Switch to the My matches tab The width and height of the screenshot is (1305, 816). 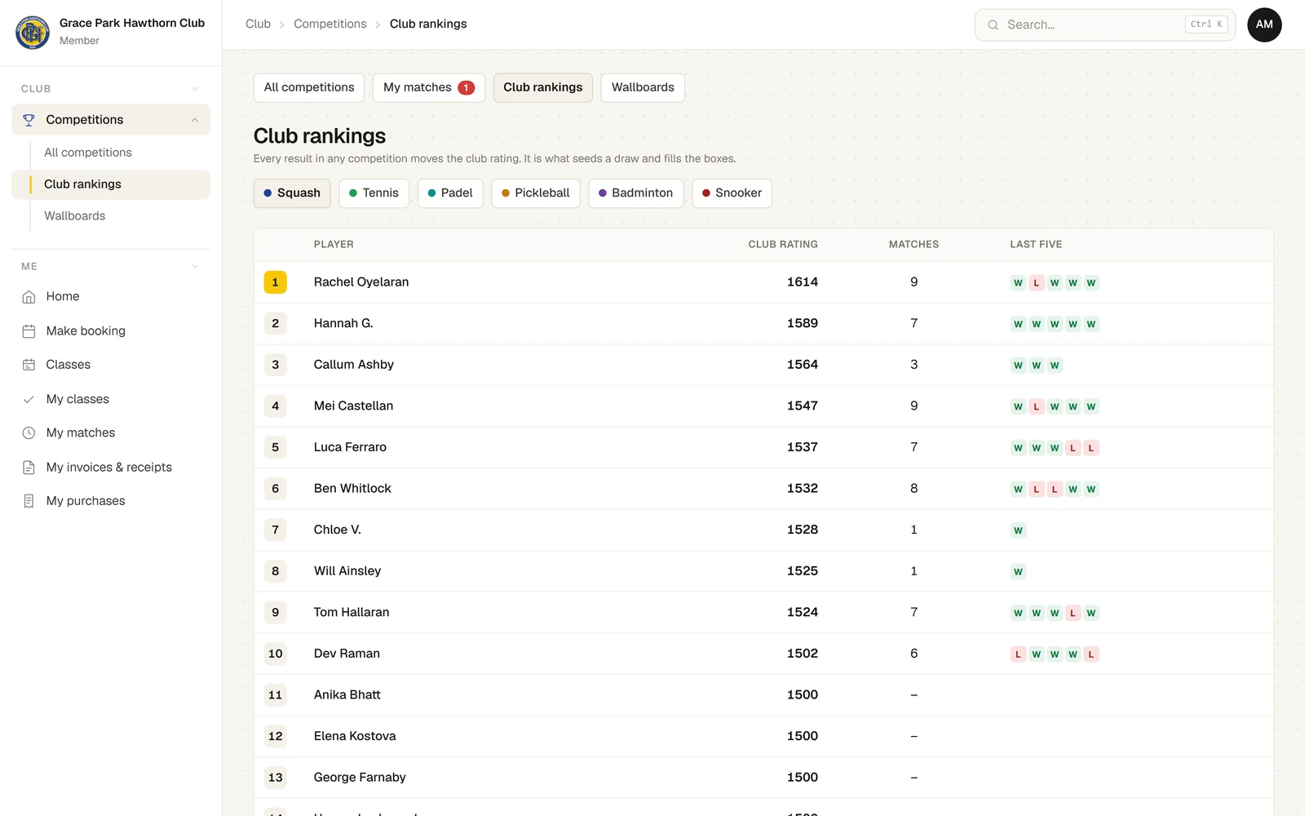428,87
